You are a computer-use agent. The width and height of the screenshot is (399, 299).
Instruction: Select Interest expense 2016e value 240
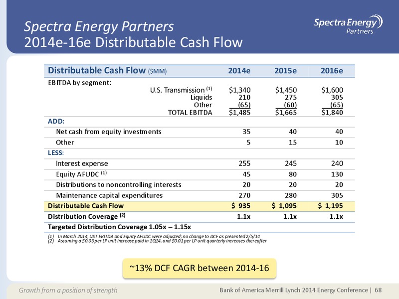point(337,163)
